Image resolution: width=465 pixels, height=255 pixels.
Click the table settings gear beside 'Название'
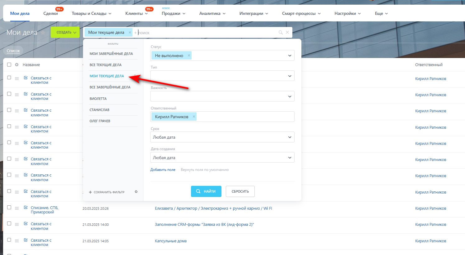click(17, 65)
